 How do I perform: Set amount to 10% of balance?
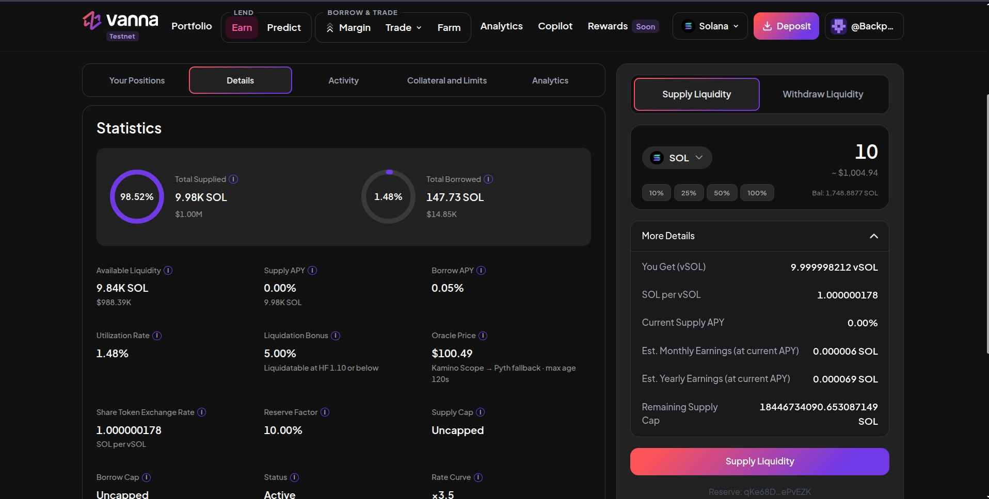(x=656, y=193)
